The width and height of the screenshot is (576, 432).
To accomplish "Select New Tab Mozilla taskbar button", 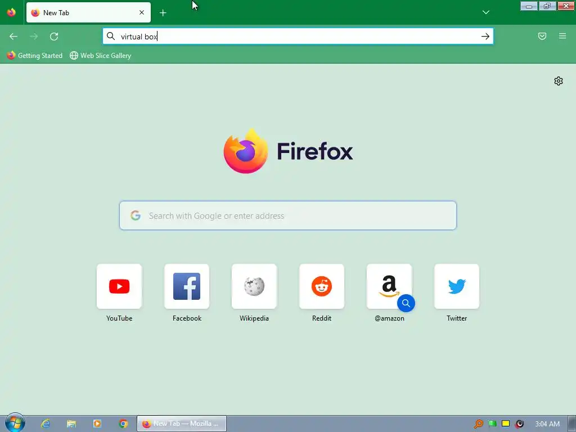I will pyautogui.click(x=182, y=424).
